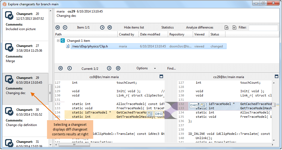
Task: Click changeset 27 icon
Action: click(9, 47)
